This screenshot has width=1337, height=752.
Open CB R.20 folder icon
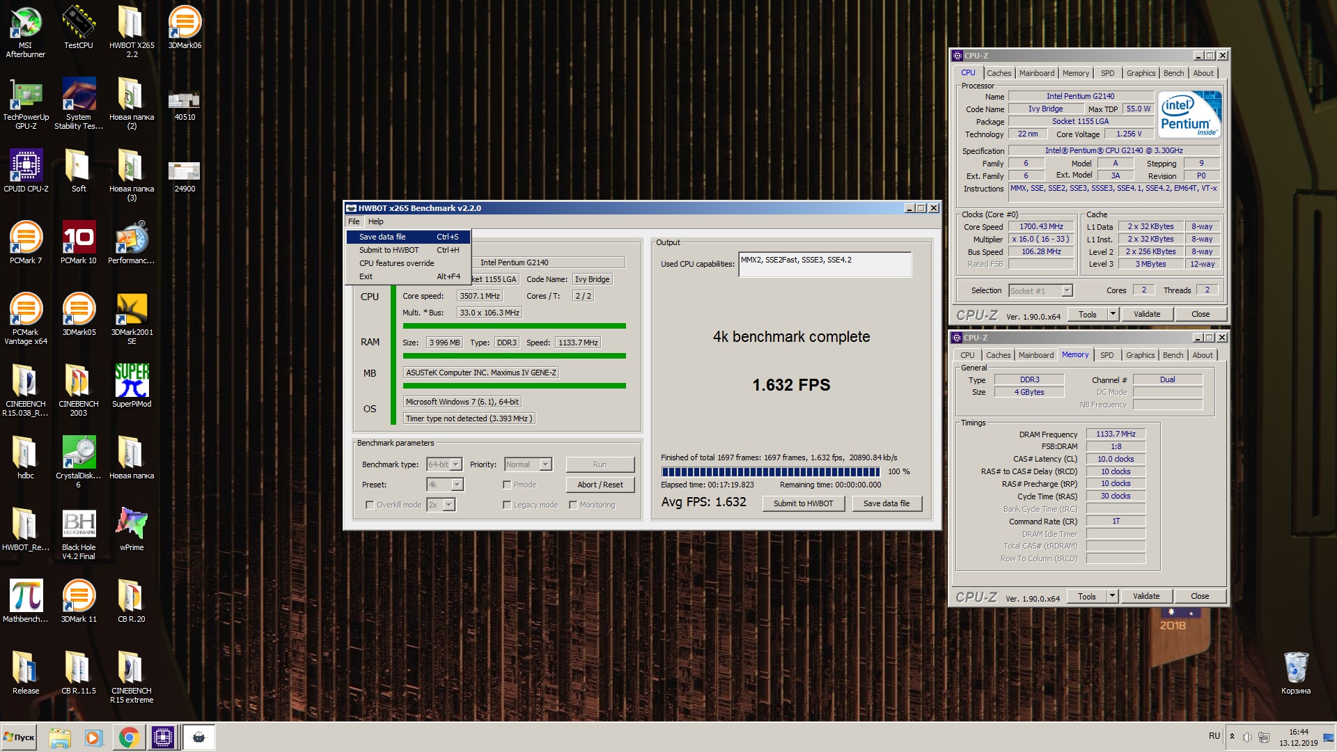pos(132,601)
